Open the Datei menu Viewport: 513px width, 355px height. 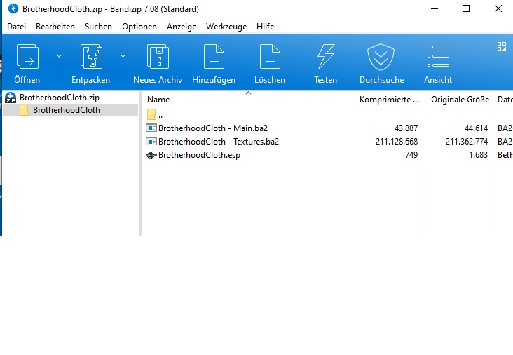point(16,26)
